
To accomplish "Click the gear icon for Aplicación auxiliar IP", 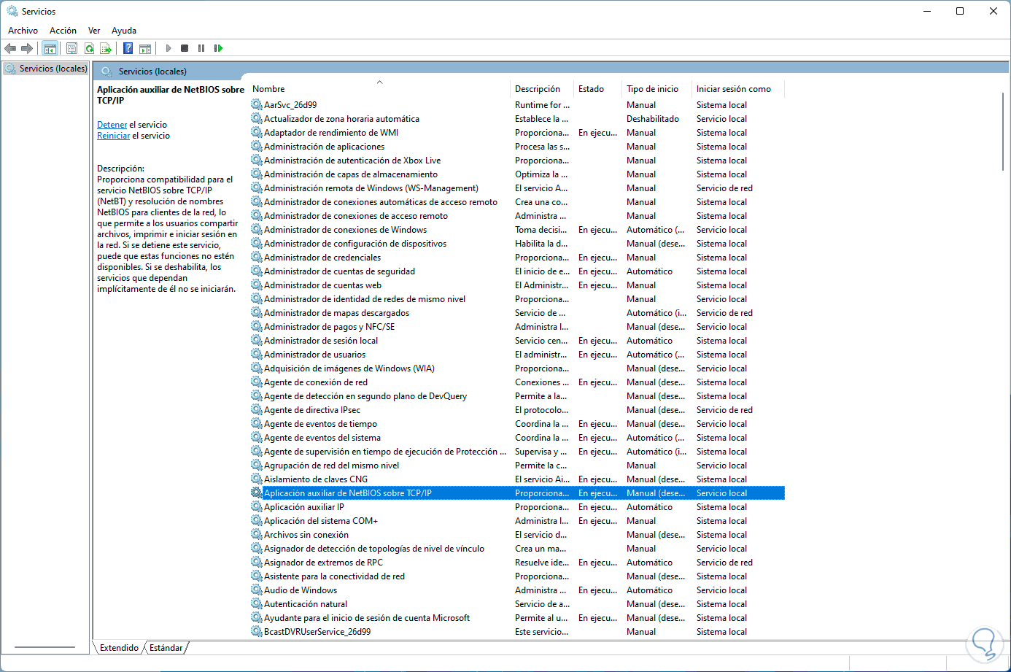I will [x=257, y=507].
